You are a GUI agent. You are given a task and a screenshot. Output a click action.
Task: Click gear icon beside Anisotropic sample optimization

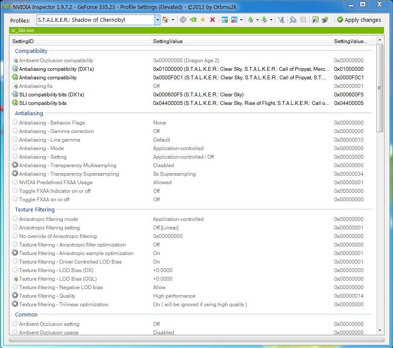tap(15, 253)
